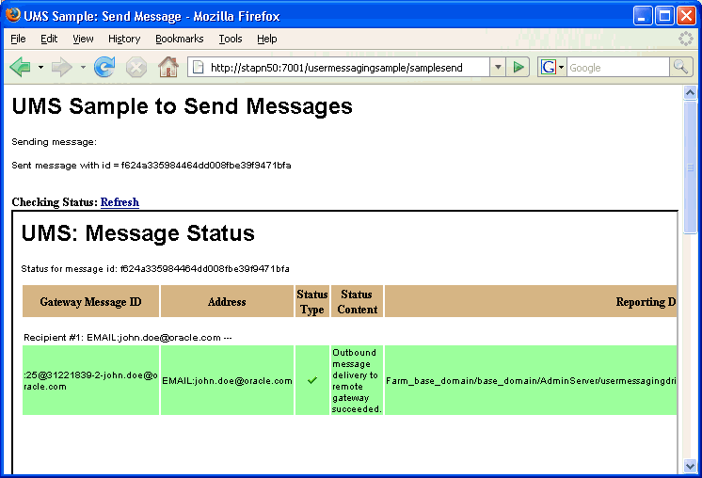Screen dimensions: 702x478
Task: Click the gateway message ID cell
Action: pyautogui.click(x=90, y=380)
